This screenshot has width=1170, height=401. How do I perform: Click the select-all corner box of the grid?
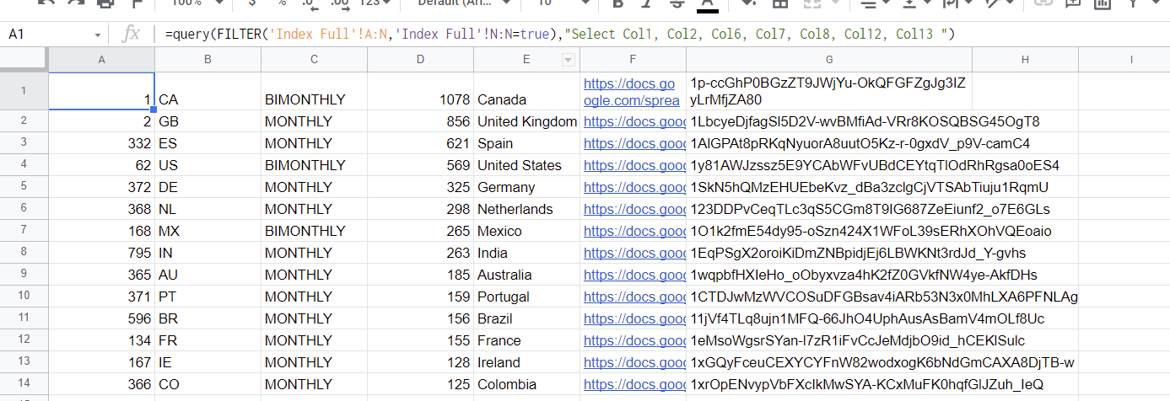[24, 60]
